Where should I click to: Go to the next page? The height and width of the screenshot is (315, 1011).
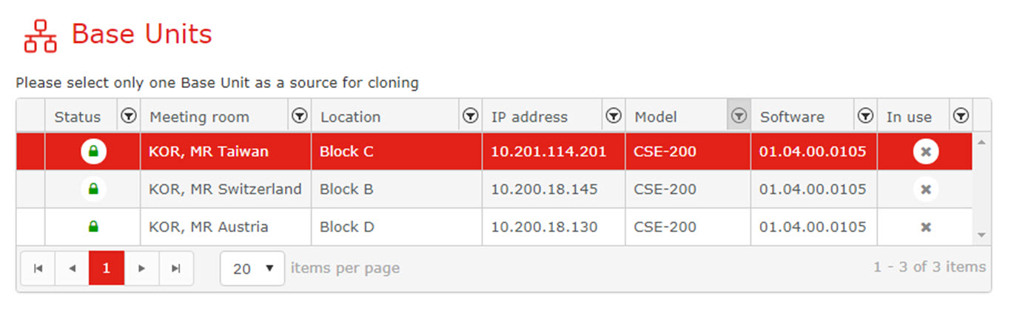[141, 268]
